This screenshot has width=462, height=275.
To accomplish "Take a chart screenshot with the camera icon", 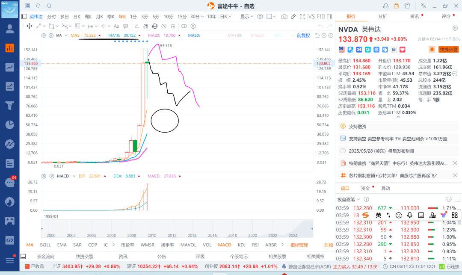I will point(284,17).
